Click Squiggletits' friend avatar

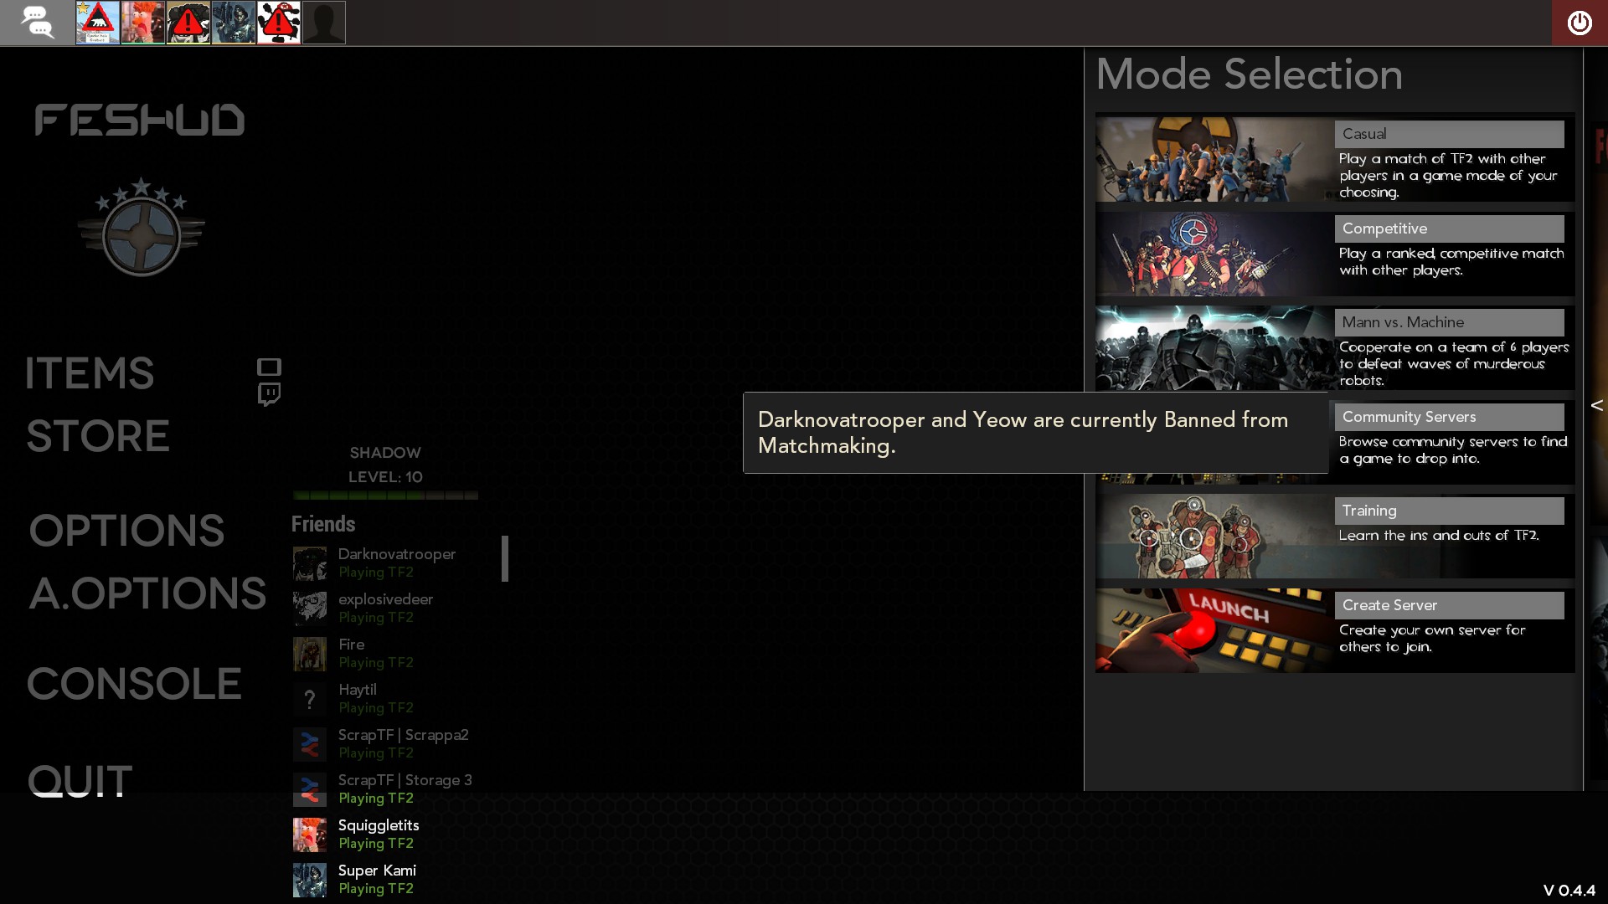310,835
